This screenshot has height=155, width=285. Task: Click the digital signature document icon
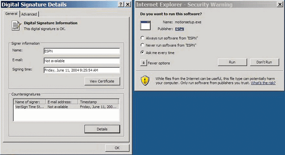tap(16, 25)
